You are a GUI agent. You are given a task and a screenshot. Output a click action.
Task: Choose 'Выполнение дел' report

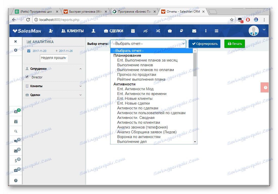(152, 142)
